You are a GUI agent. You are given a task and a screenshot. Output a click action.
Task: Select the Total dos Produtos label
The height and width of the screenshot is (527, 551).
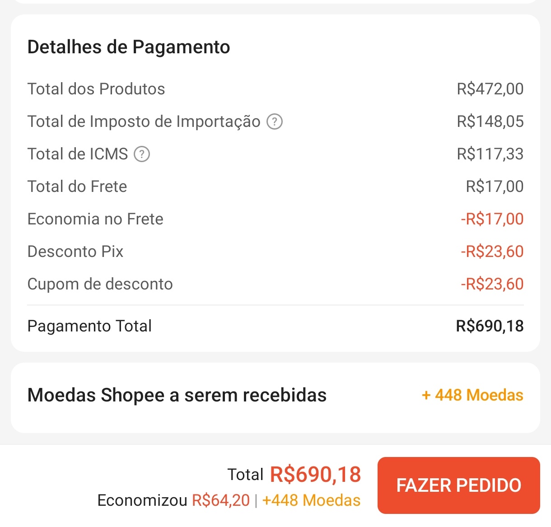click(96, 89)
